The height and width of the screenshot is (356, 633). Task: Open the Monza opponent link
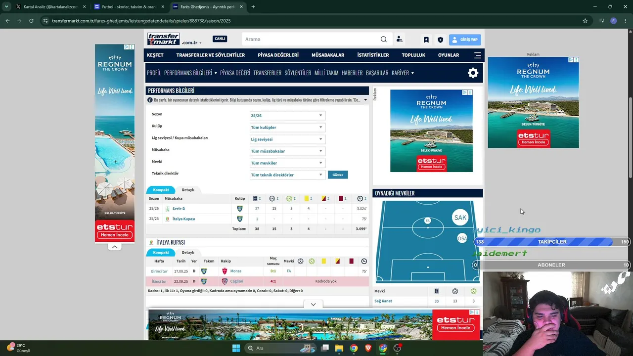(236, 271)
